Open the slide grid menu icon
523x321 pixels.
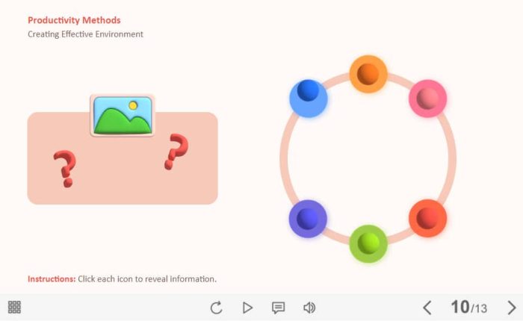tap(14, 307)
